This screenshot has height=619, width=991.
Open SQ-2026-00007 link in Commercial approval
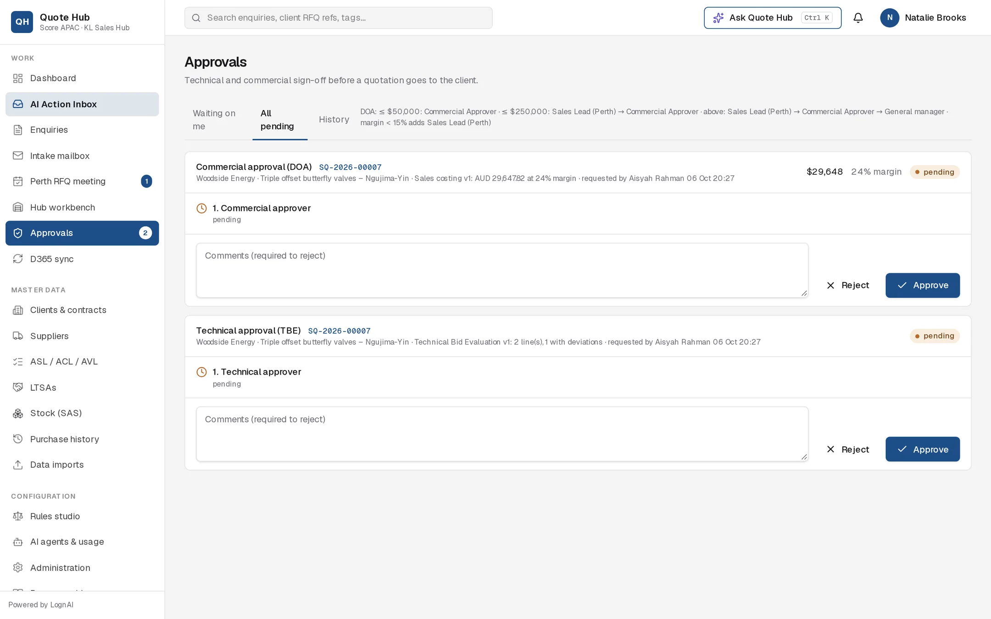[350, 167]
